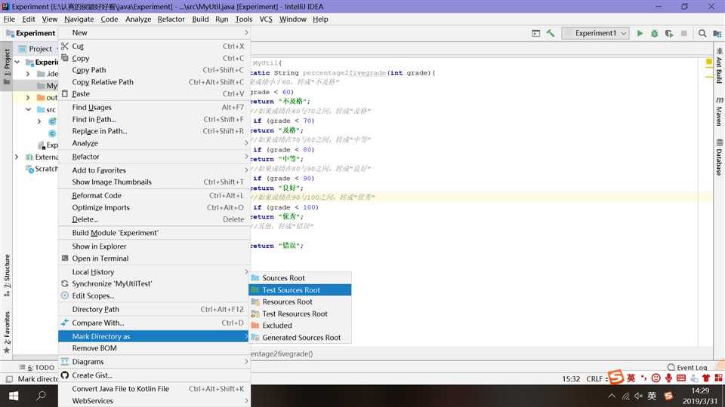
Task: Mark directory as Test Resources Root
Action: 300,314
